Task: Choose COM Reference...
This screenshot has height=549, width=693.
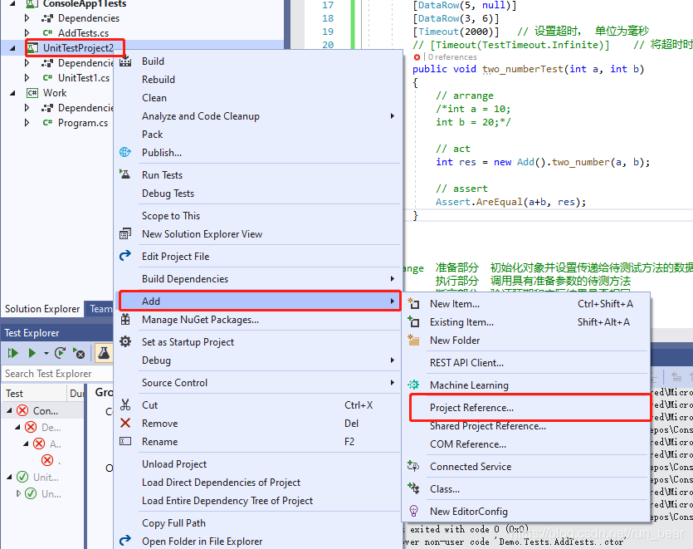Action: (526, 444)
